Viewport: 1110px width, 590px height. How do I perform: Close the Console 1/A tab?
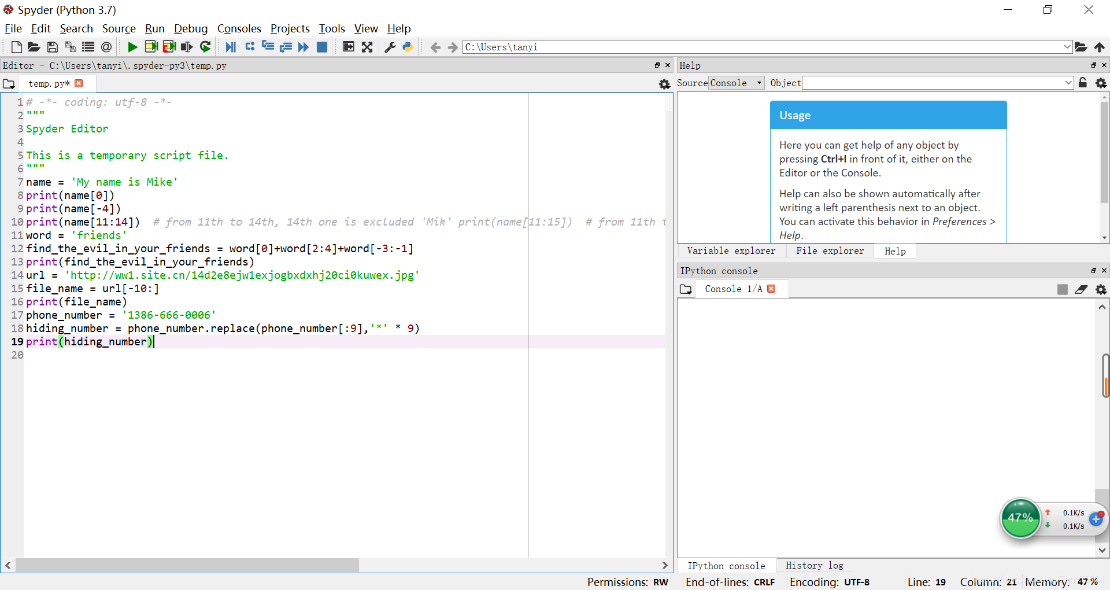(771, 289)
